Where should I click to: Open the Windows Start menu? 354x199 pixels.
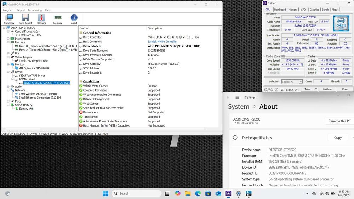(x=105, y=193)
